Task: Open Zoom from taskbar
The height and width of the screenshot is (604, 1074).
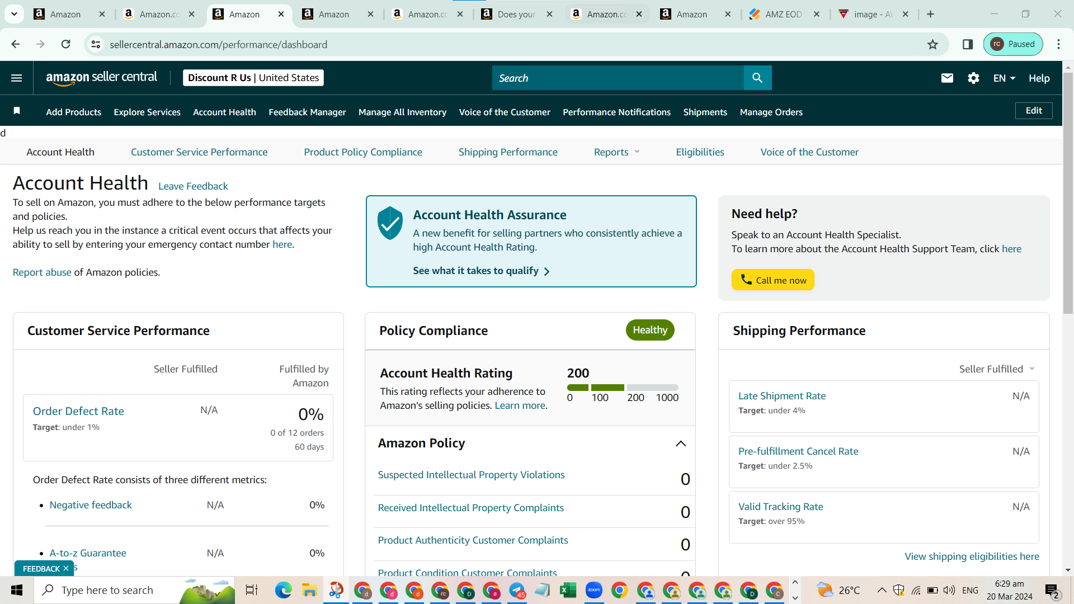Action: click(594, 590)
